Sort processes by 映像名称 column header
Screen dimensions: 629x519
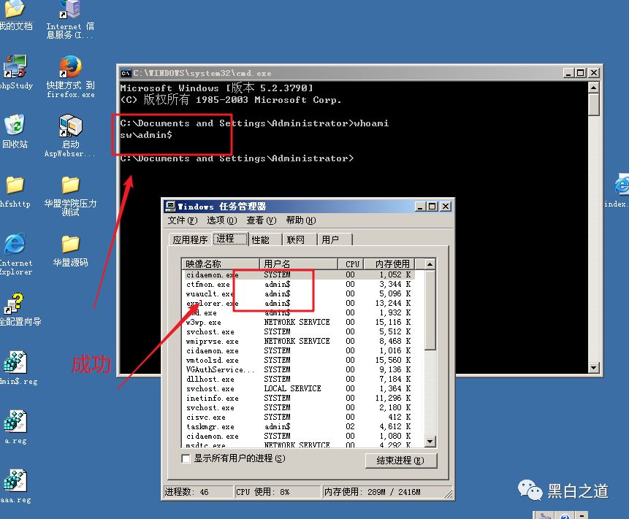[220, 264]
